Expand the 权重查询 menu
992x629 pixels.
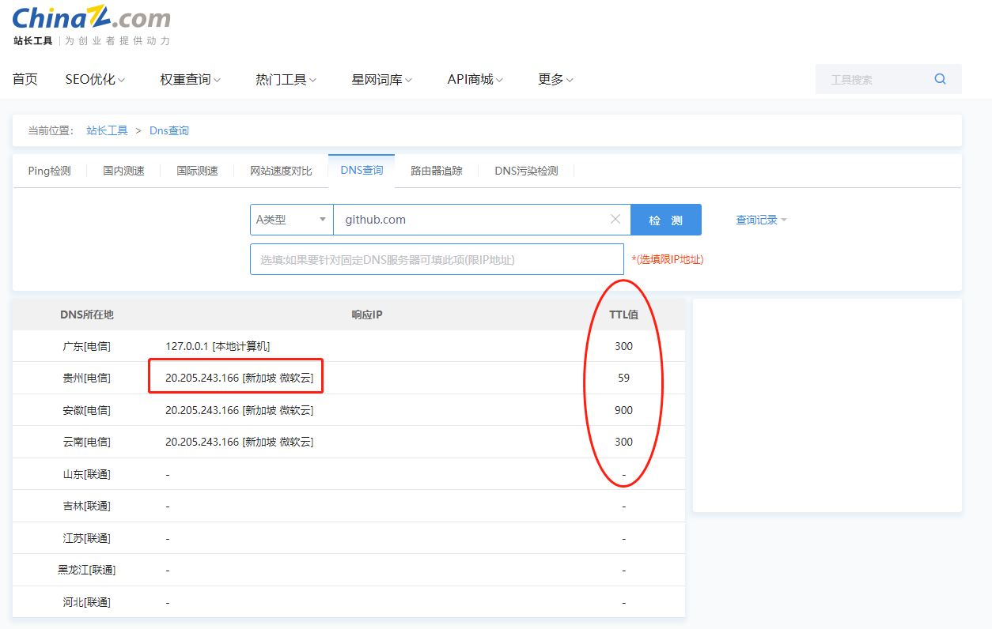point(191,79)
